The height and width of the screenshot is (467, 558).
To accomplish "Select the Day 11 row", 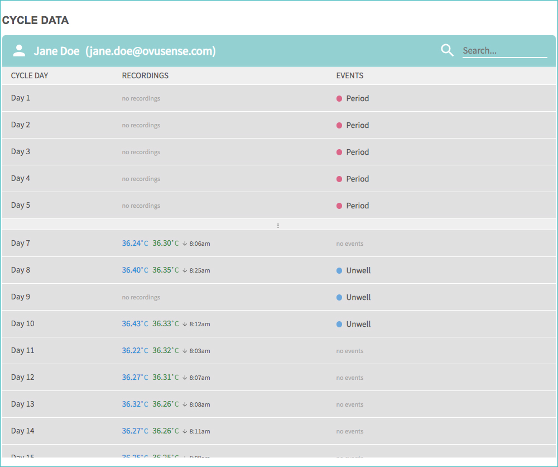I will (278, 350).
